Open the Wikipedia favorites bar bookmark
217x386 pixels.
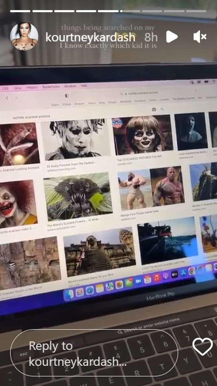(x=125, y=101)
